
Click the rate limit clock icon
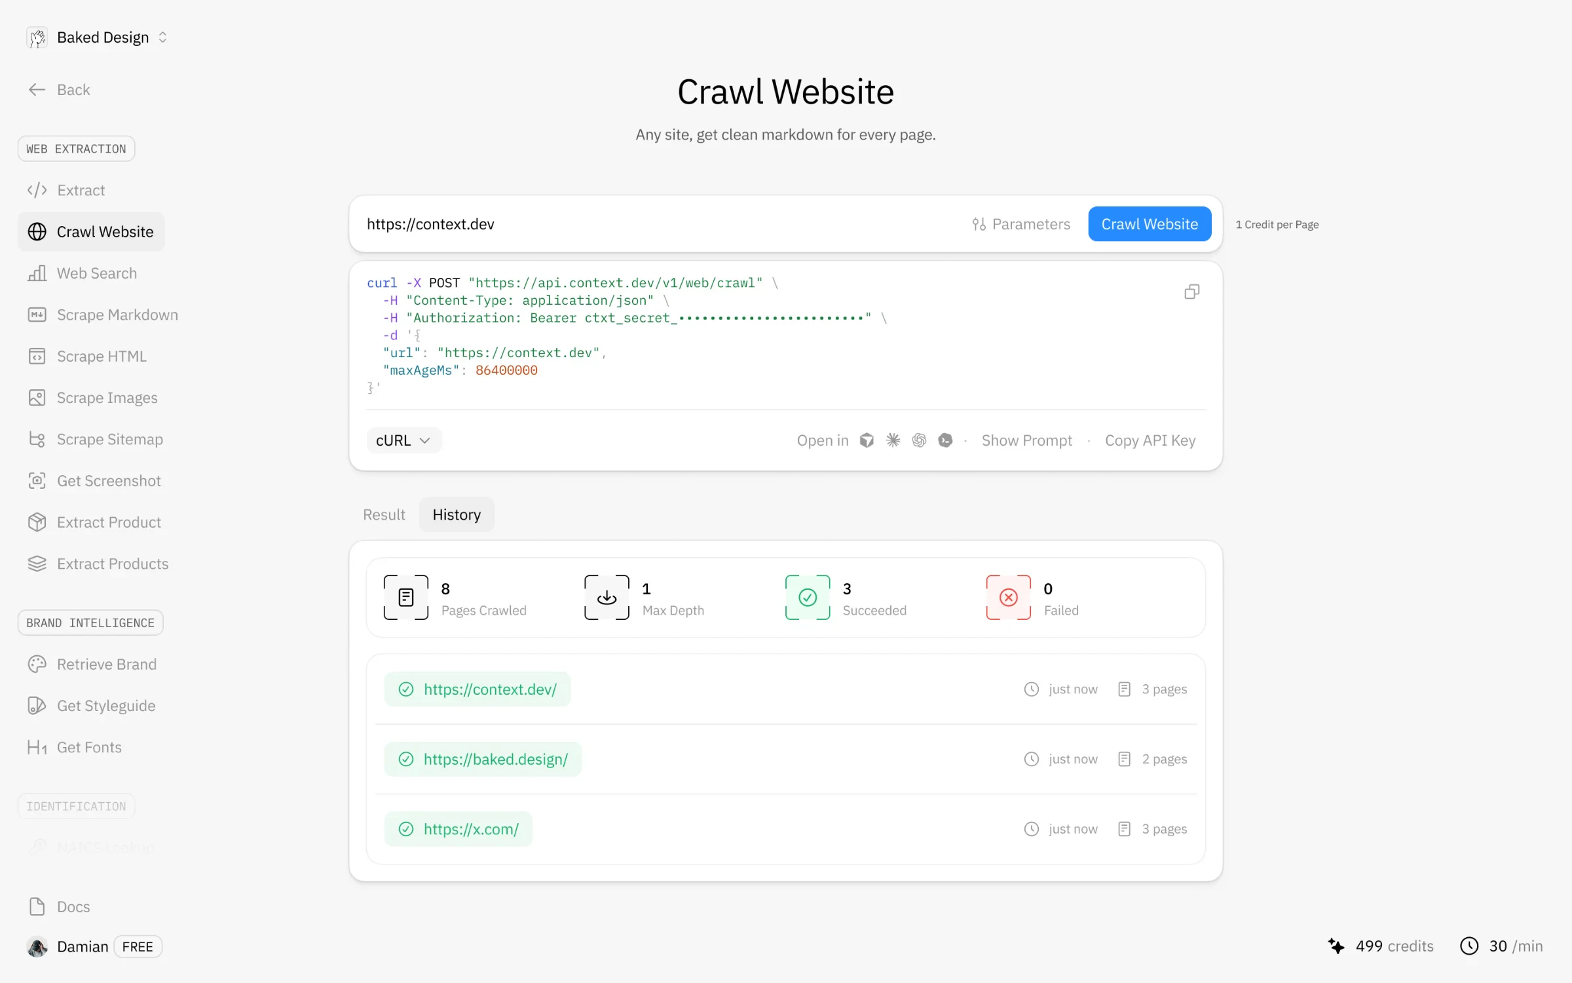1469,946
